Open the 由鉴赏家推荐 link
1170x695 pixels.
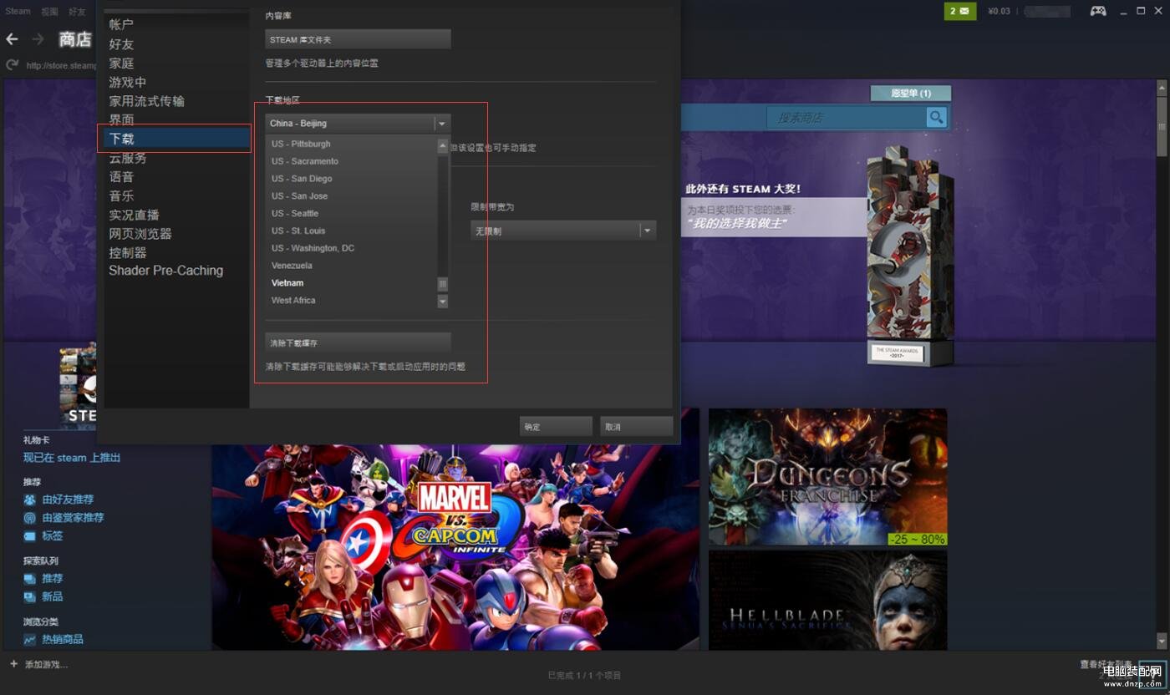[73, 518]
